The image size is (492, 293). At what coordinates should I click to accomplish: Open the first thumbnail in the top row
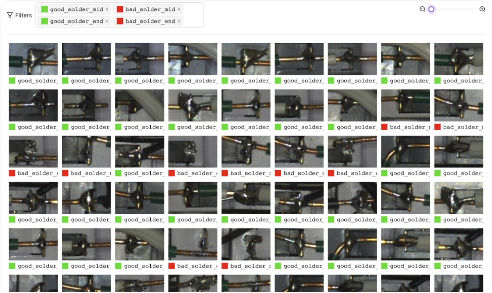click(33, 59)
